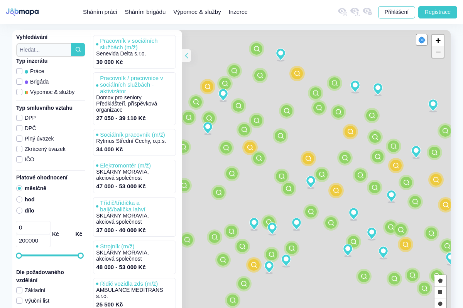Select the circle drawing tool
The height and width of the screenshot is (308, 463).
pyautogui.click(x=440, y=303)
